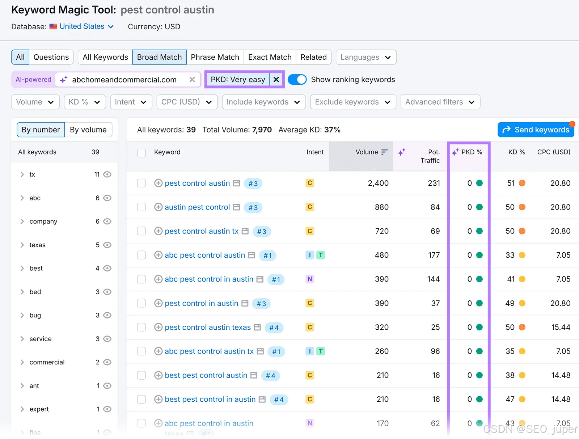Remove the PKD: Very easy filter
579x439 pixels.
(276, 79)
